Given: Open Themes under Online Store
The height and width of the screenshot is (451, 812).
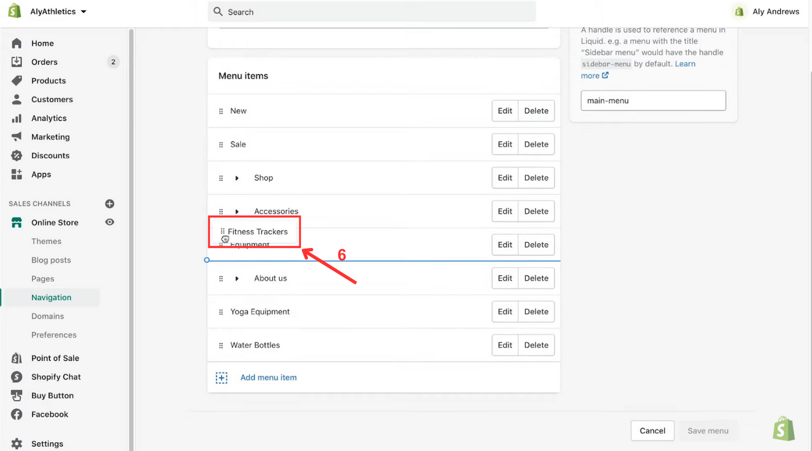Looking at the screenshot, I should tap(46, 241).
